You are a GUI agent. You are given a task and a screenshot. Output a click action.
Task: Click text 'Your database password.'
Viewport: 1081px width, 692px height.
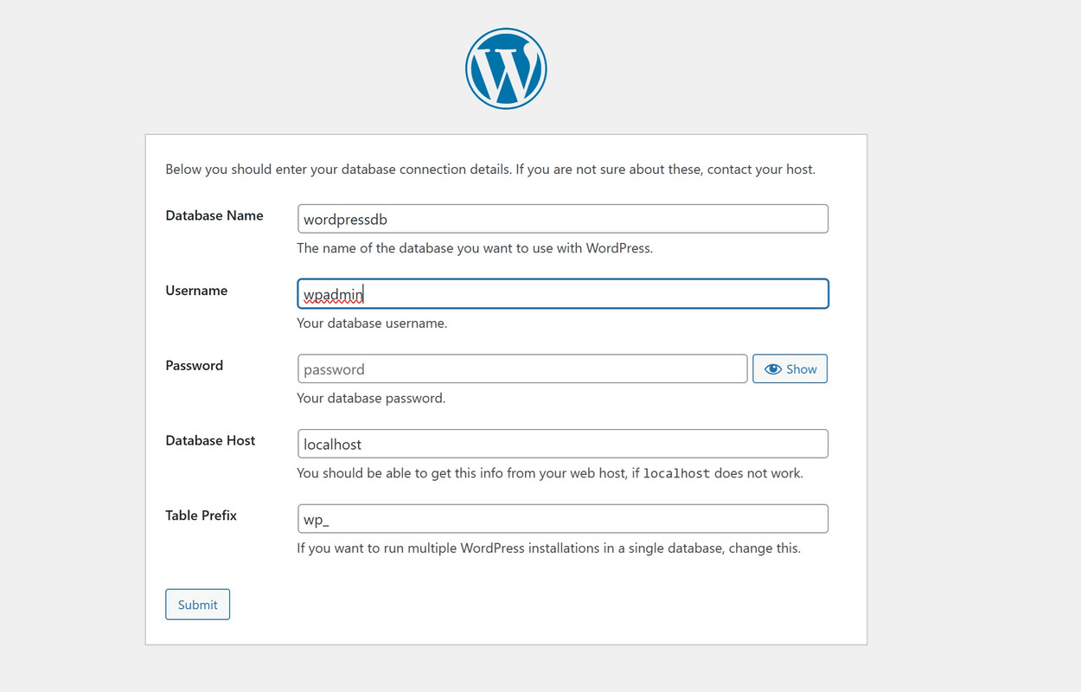371,398
